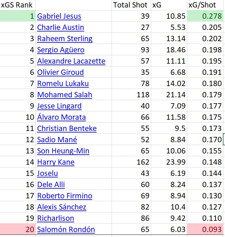Select Harry Kane's 162 total shots cell

(x=131, y=162)
